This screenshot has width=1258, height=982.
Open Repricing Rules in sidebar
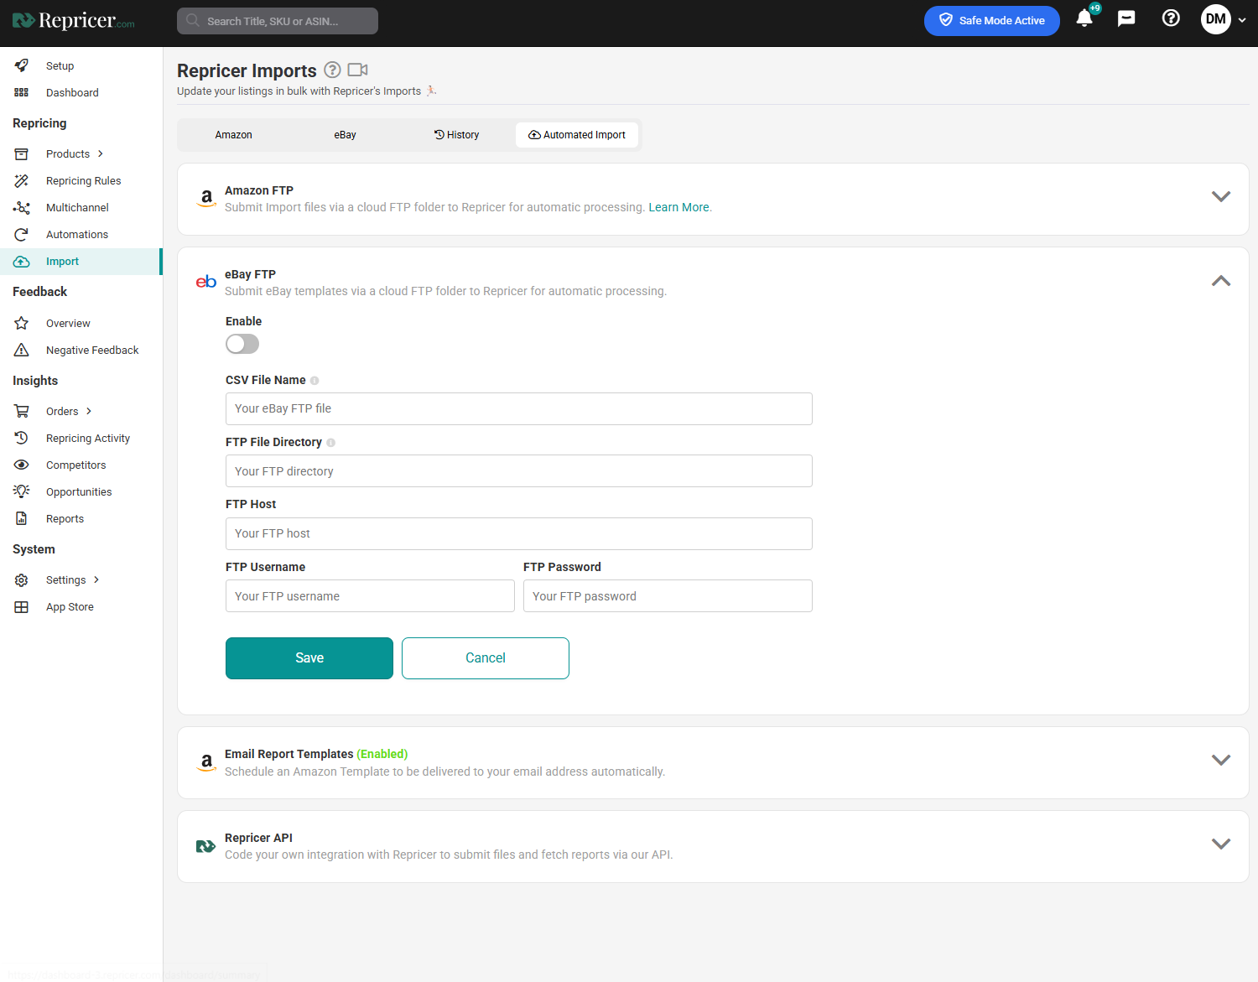pyautogui.click(x=84, y=181)
